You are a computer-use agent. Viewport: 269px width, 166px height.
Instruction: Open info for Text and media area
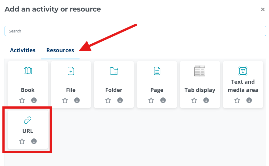tap(249, 100)
